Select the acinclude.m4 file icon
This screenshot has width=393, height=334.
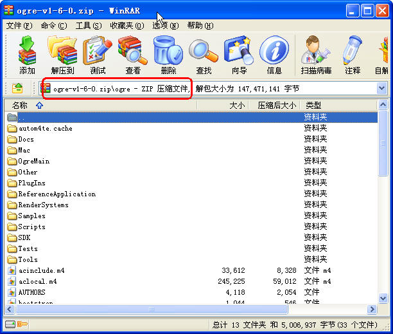(12, 271)
